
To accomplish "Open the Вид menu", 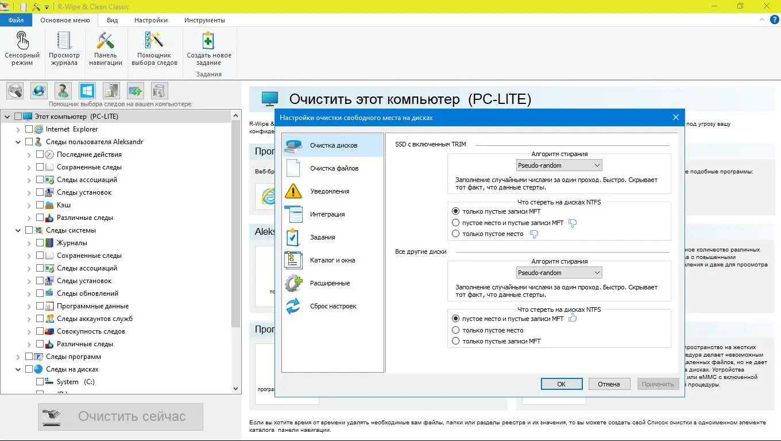I will pos(112,20).
